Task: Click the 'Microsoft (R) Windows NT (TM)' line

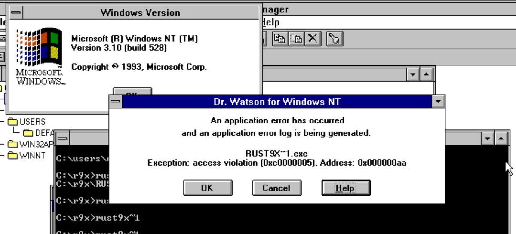Action: [135, 38]
